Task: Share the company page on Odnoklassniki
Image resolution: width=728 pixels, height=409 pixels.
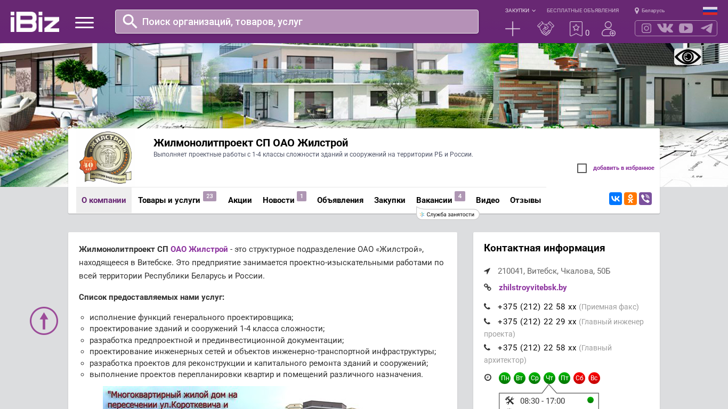Action: pos(630,199)
